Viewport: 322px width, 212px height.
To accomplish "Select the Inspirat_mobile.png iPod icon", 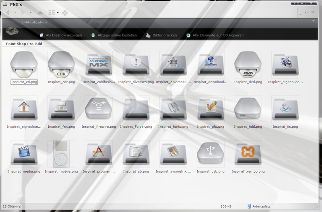I will pos(61,153).
